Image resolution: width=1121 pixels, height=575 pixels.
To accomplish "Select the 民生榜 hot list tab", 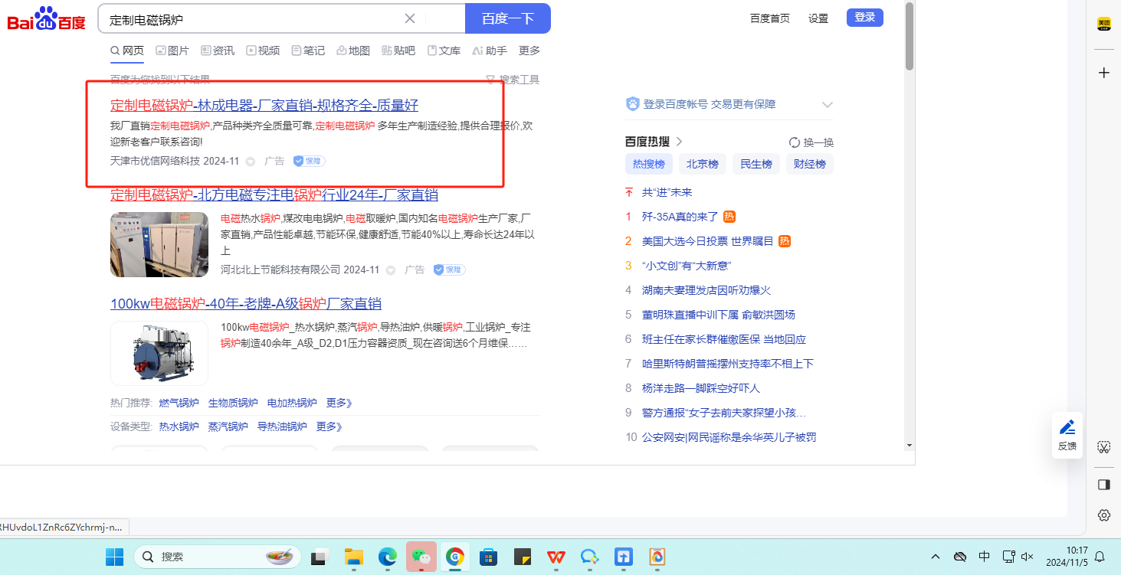I will pyautogui.click(x=756, y=164).
